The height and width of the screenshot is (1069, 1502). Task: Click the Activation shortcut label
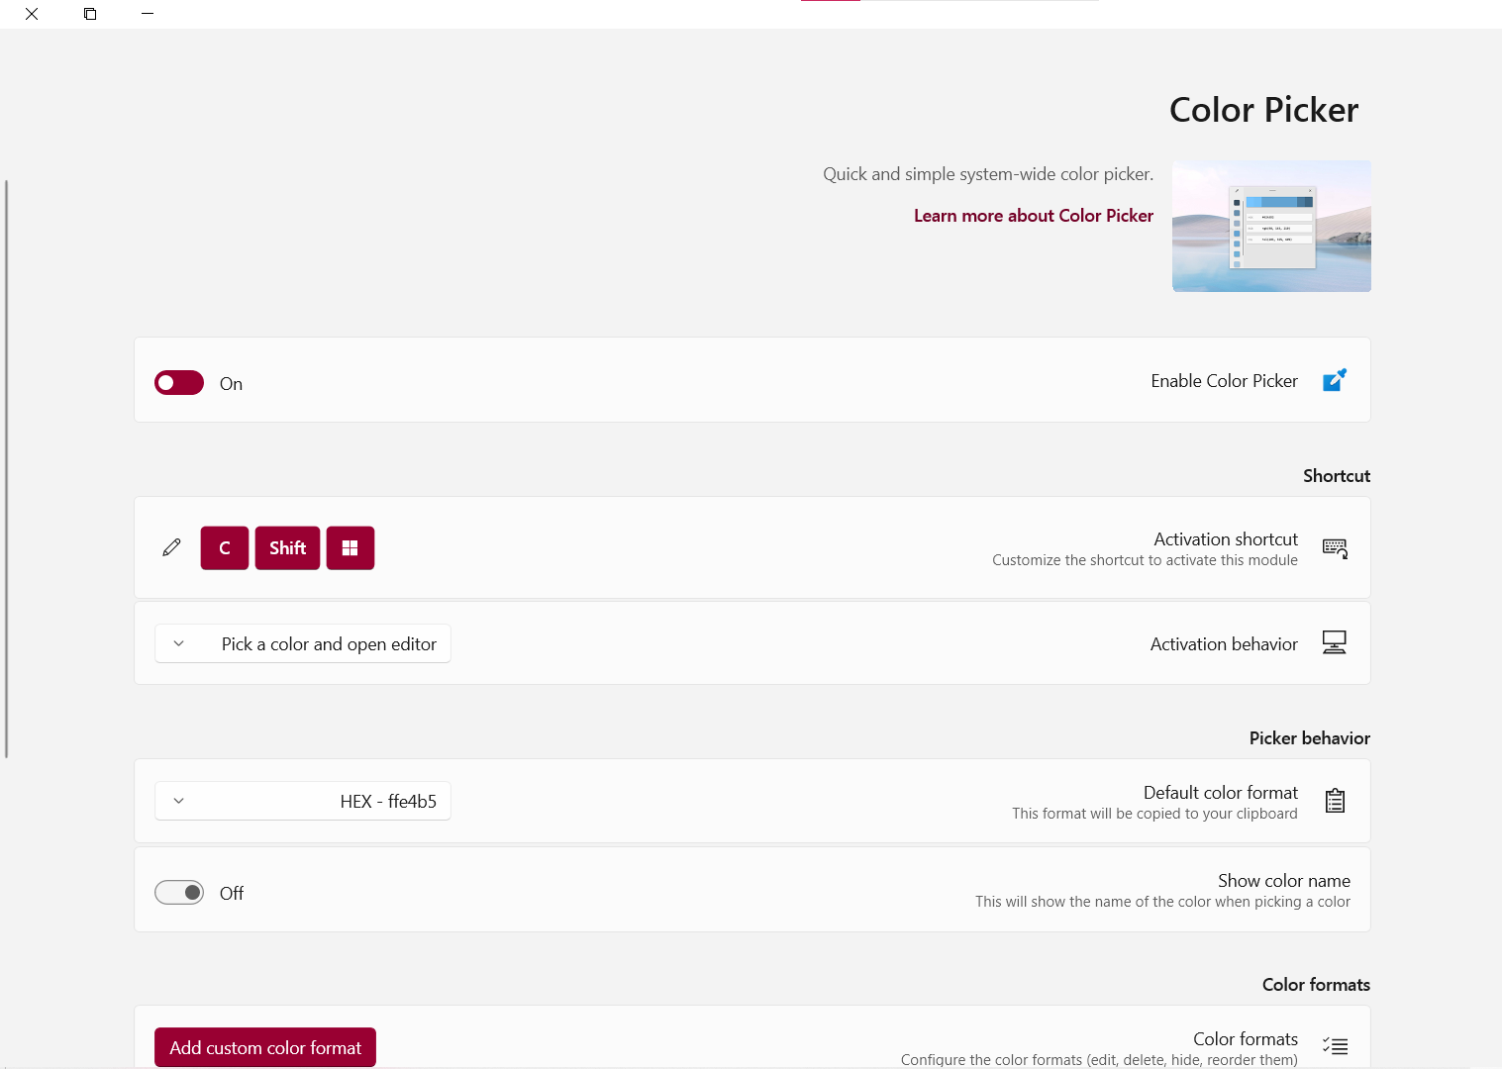click(1226, 539)
